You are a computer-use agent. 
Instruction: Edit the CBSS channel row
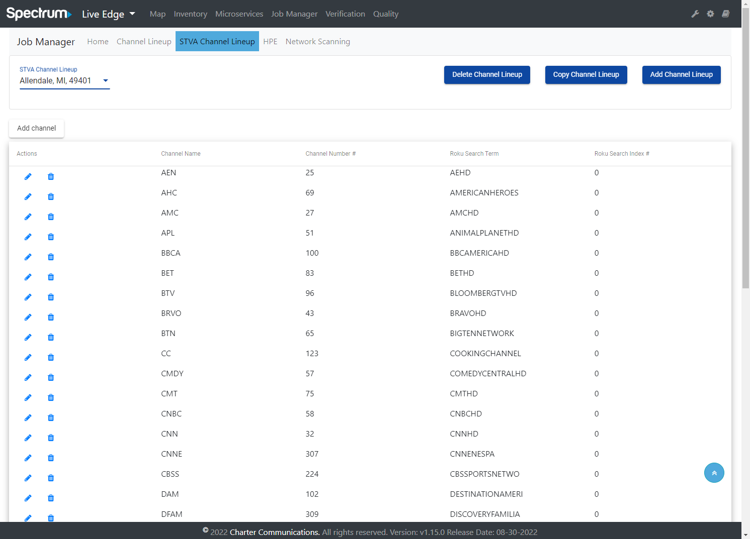(x=28, y=478)
